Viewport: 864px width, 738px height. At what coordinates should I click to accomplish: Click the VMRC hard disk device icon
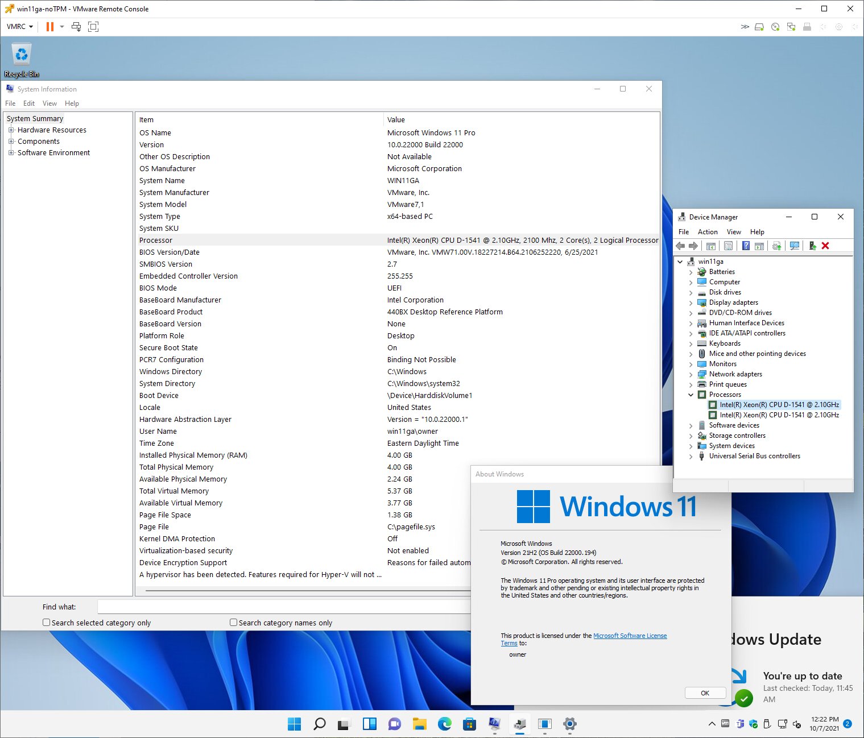759,27
